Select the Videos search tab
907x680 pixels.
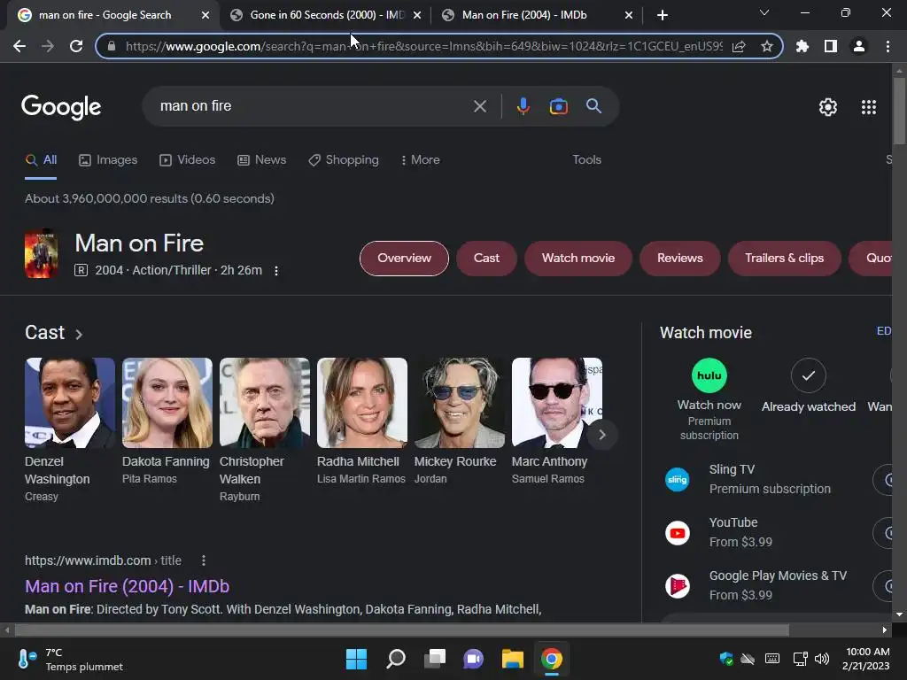(x=188, y=160)
